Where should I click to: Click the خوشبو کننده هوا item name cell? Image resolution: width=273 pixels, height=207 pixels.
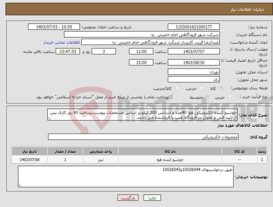[170, 160]
